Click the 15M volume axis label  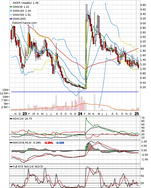pyautogui.click(x=5, y=90)
